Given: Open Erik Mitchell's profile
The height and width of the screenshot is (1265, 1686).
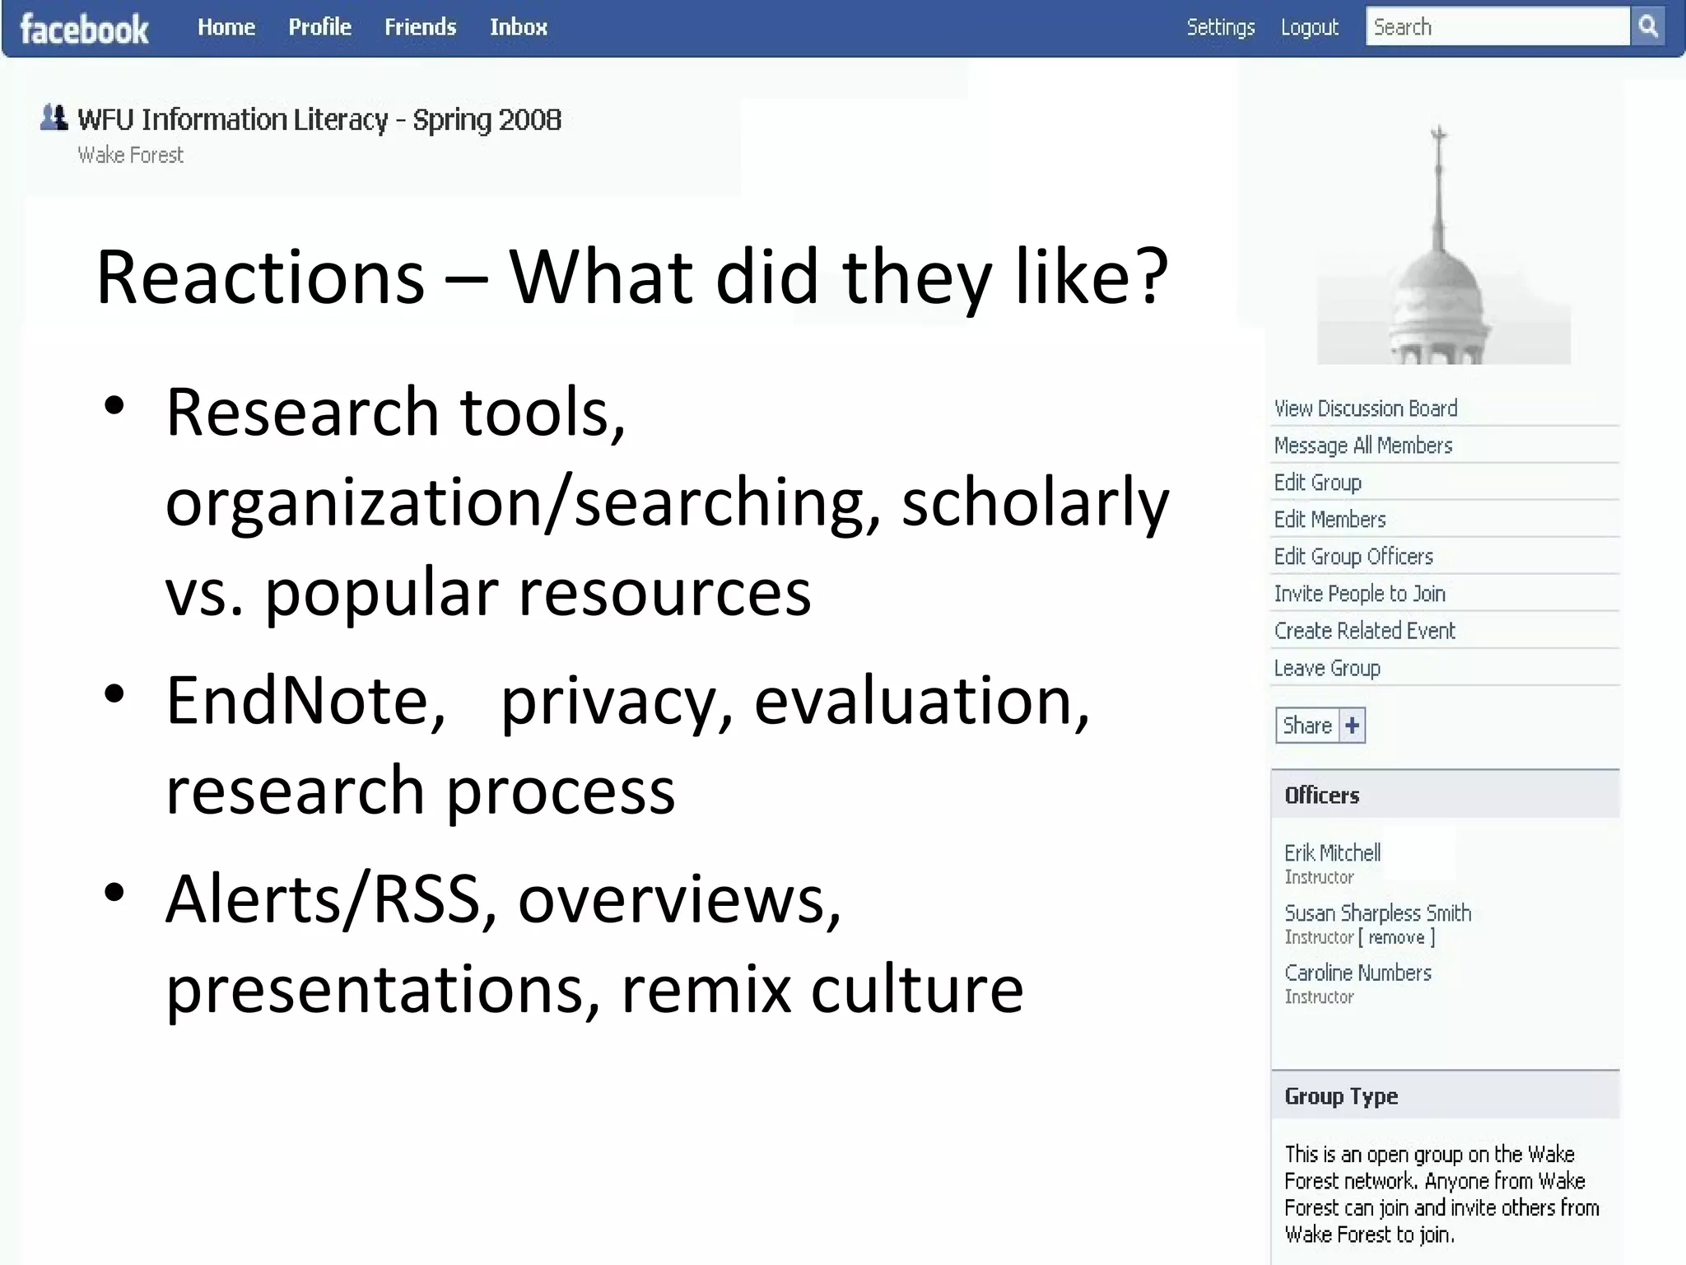Looking at the screenshot, I should click(x=1332, y=852).
